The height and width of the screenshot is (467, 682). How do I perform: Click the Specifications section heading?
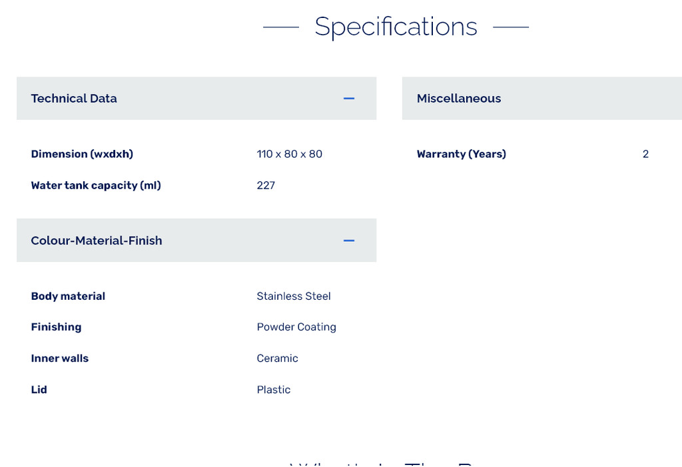pos(396,27)
